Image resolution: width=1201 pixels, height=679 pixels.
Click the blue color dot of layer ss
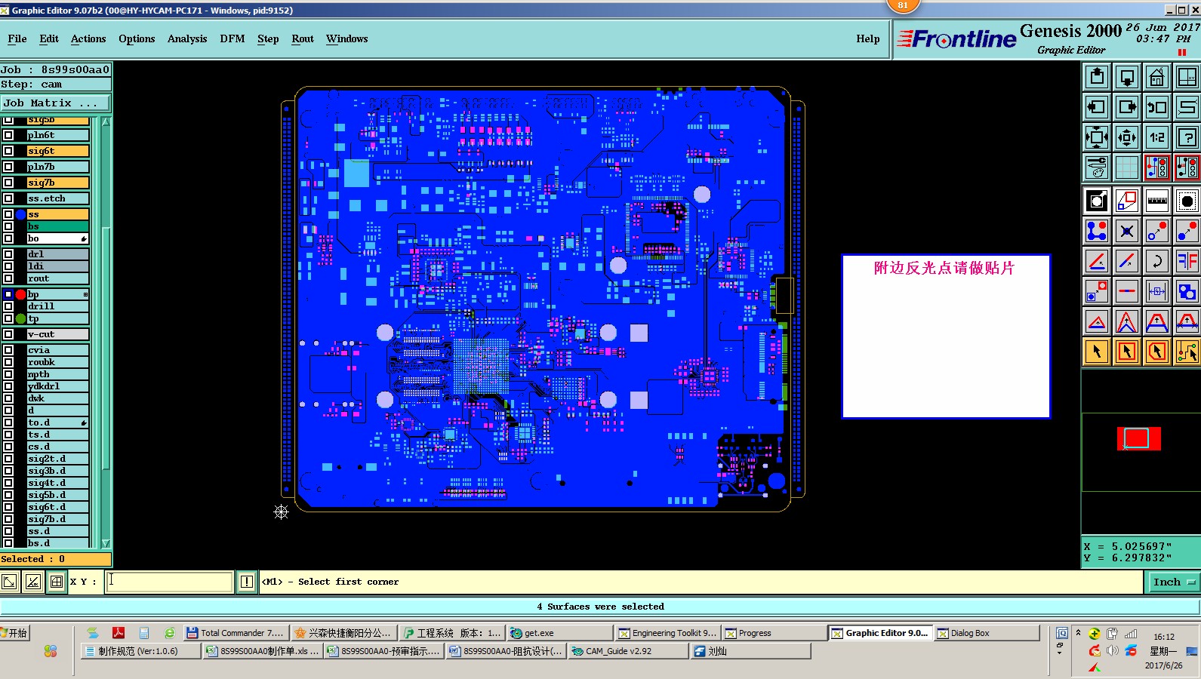coord(20,214)
